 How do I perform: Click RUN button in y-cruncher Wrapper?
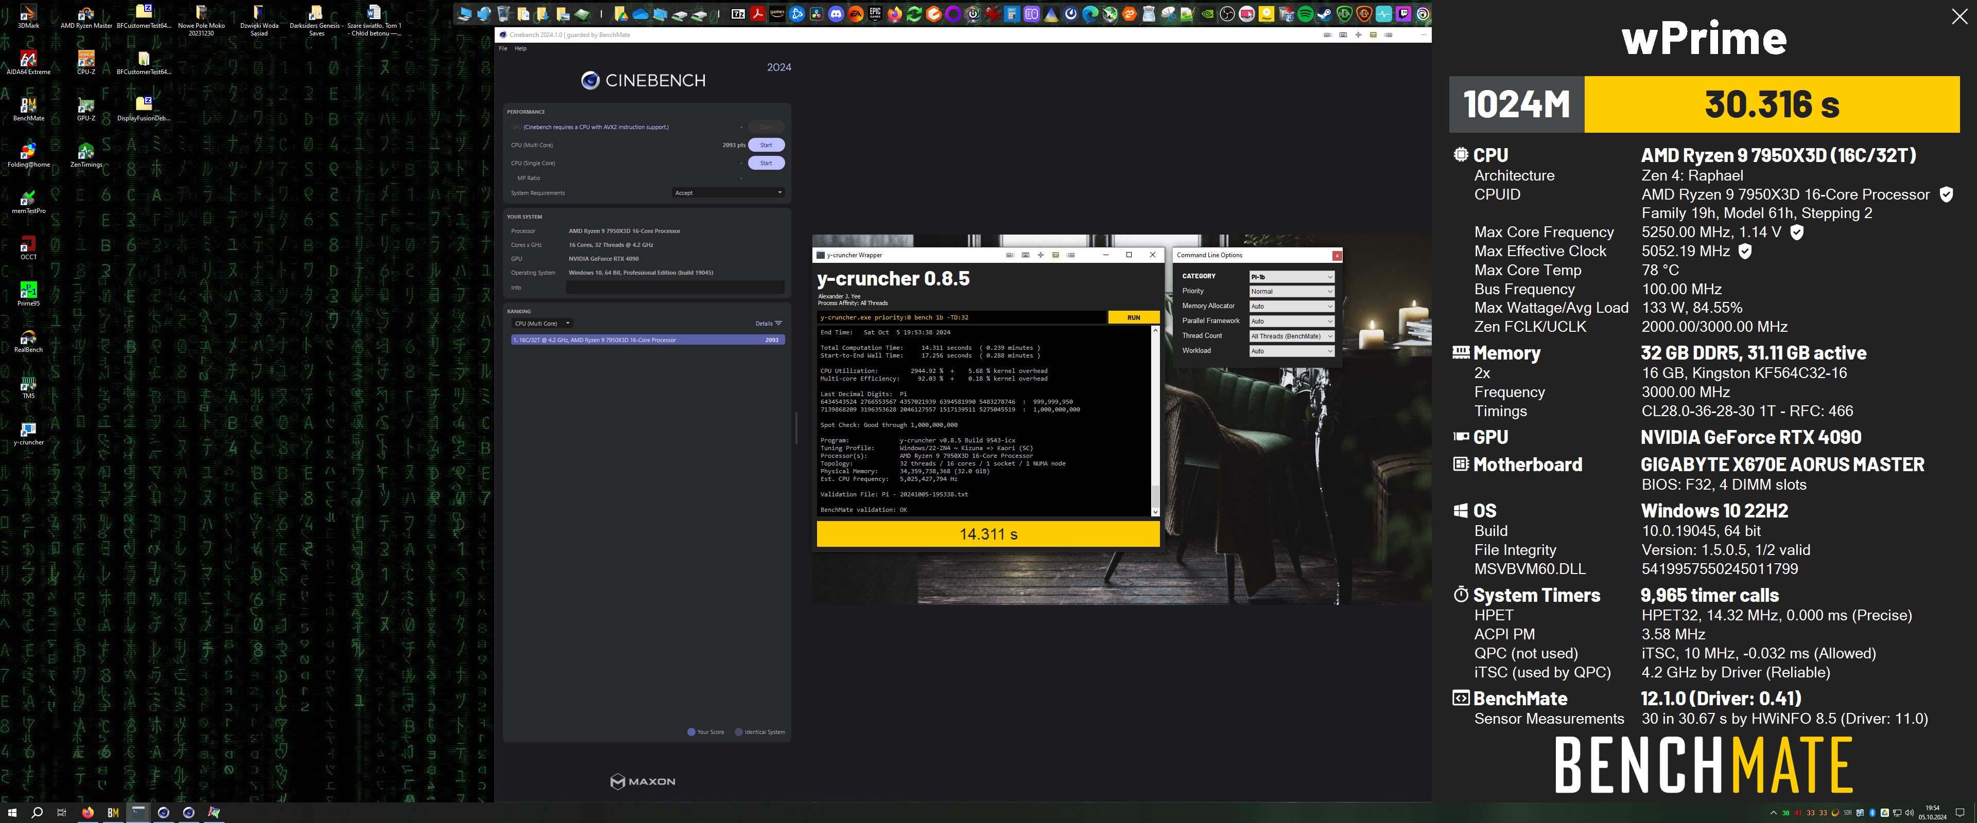[x=1134, y=317]
